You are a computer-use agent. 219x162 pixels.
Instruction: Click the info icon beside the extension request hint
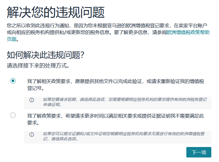32,100
